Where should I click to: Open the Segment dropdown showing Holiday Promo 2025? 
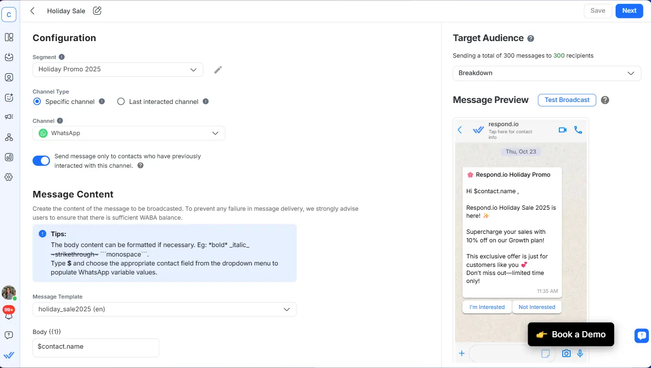[117, 69]
